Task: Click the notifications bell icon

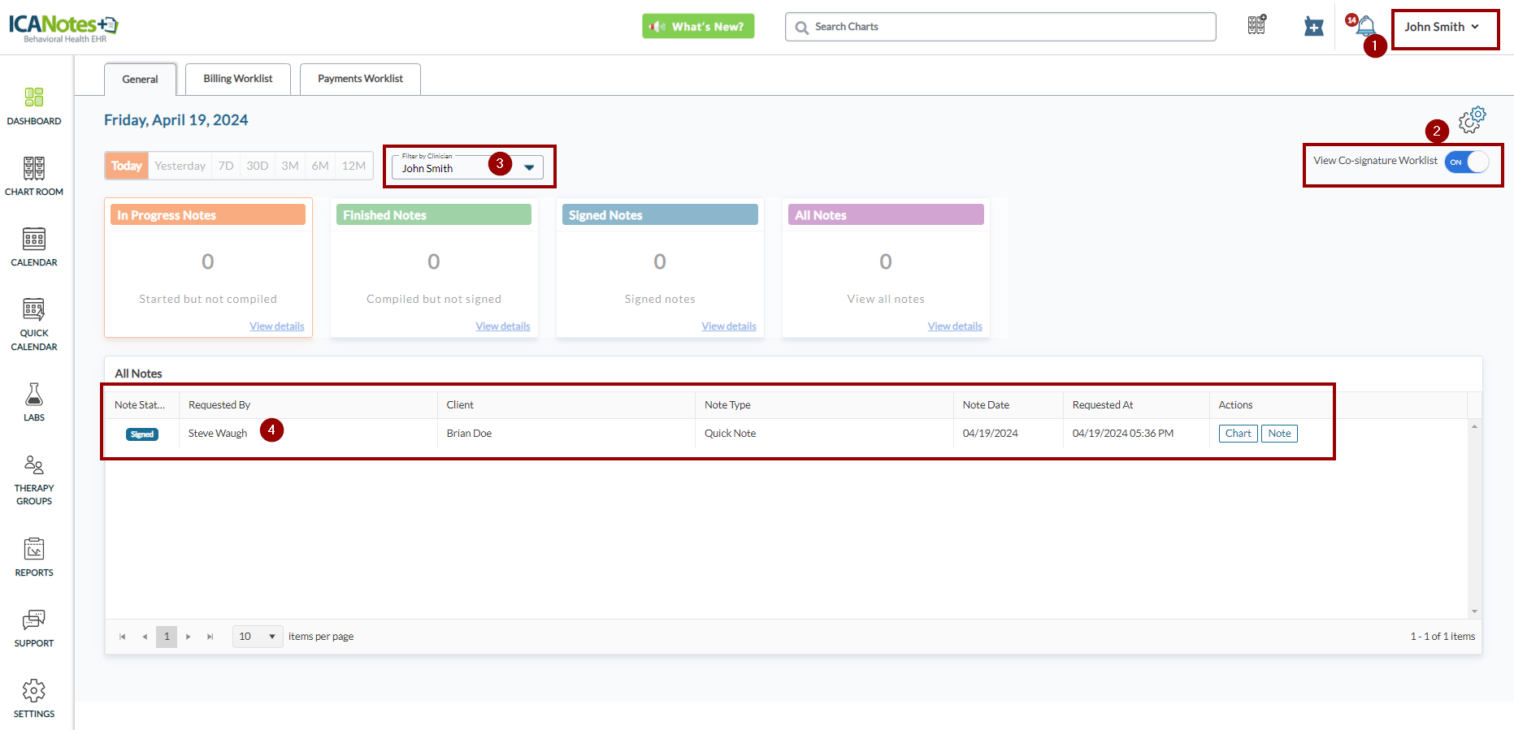Action: [1366, 27]
